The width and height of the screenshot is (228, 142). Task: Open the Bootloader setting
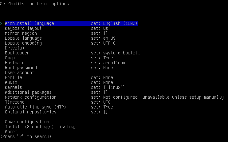[x=17, y=53]
